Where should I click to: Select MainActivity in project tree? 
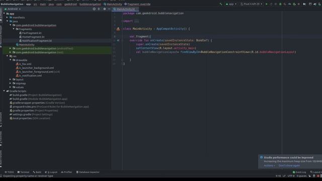click(25, 45)
